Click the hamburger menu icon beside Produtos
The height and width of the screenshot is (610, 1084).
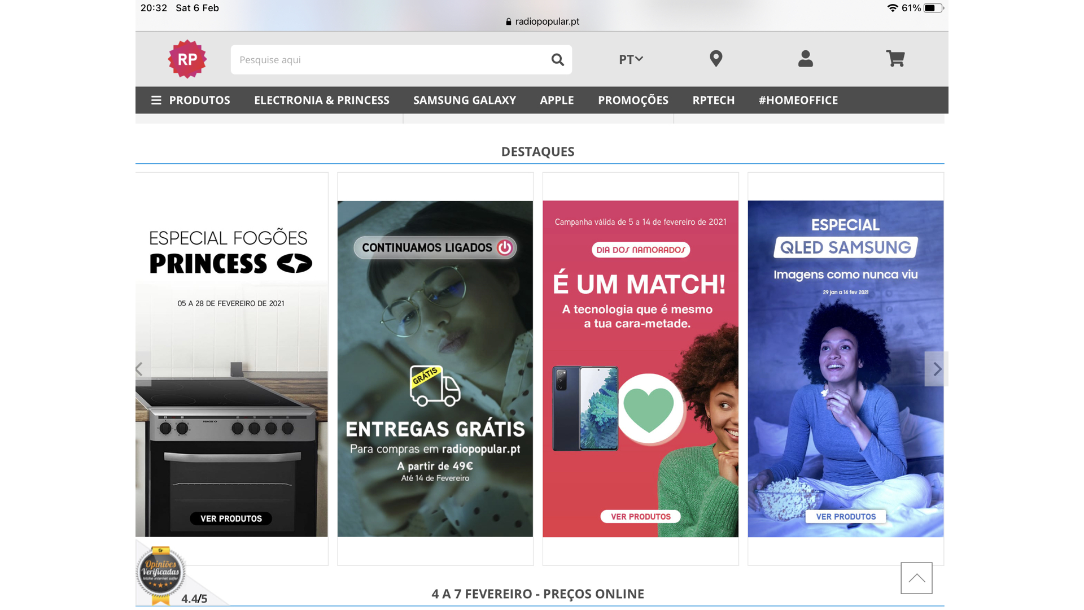156,100
